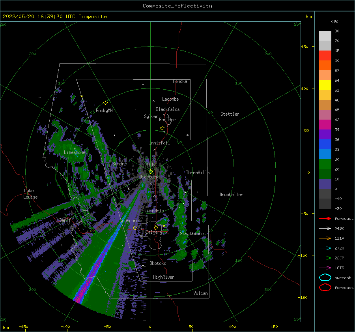Click the dBZ legend heading

point(334,21)
